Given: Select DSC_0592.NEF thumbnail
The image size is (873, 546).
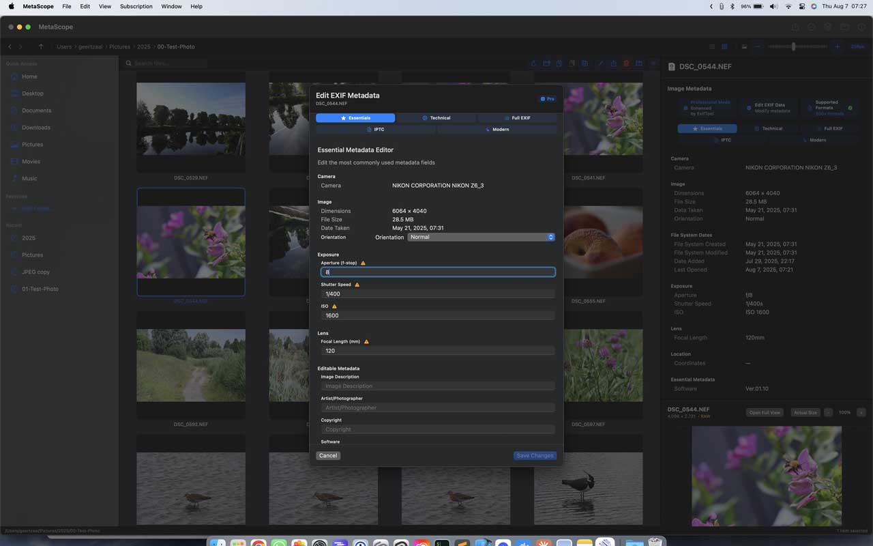Looking at the screenshot, I should (191, 365).
